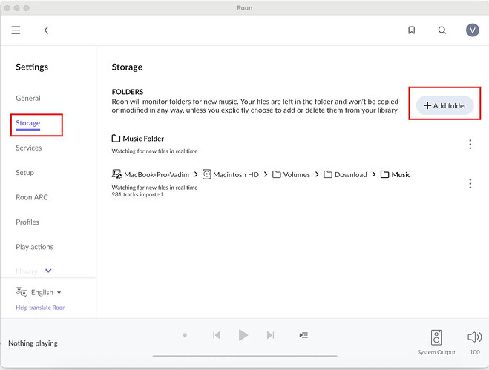Click Download in the folder path
This screenshot has height=370, width=489.
[350, 174]
